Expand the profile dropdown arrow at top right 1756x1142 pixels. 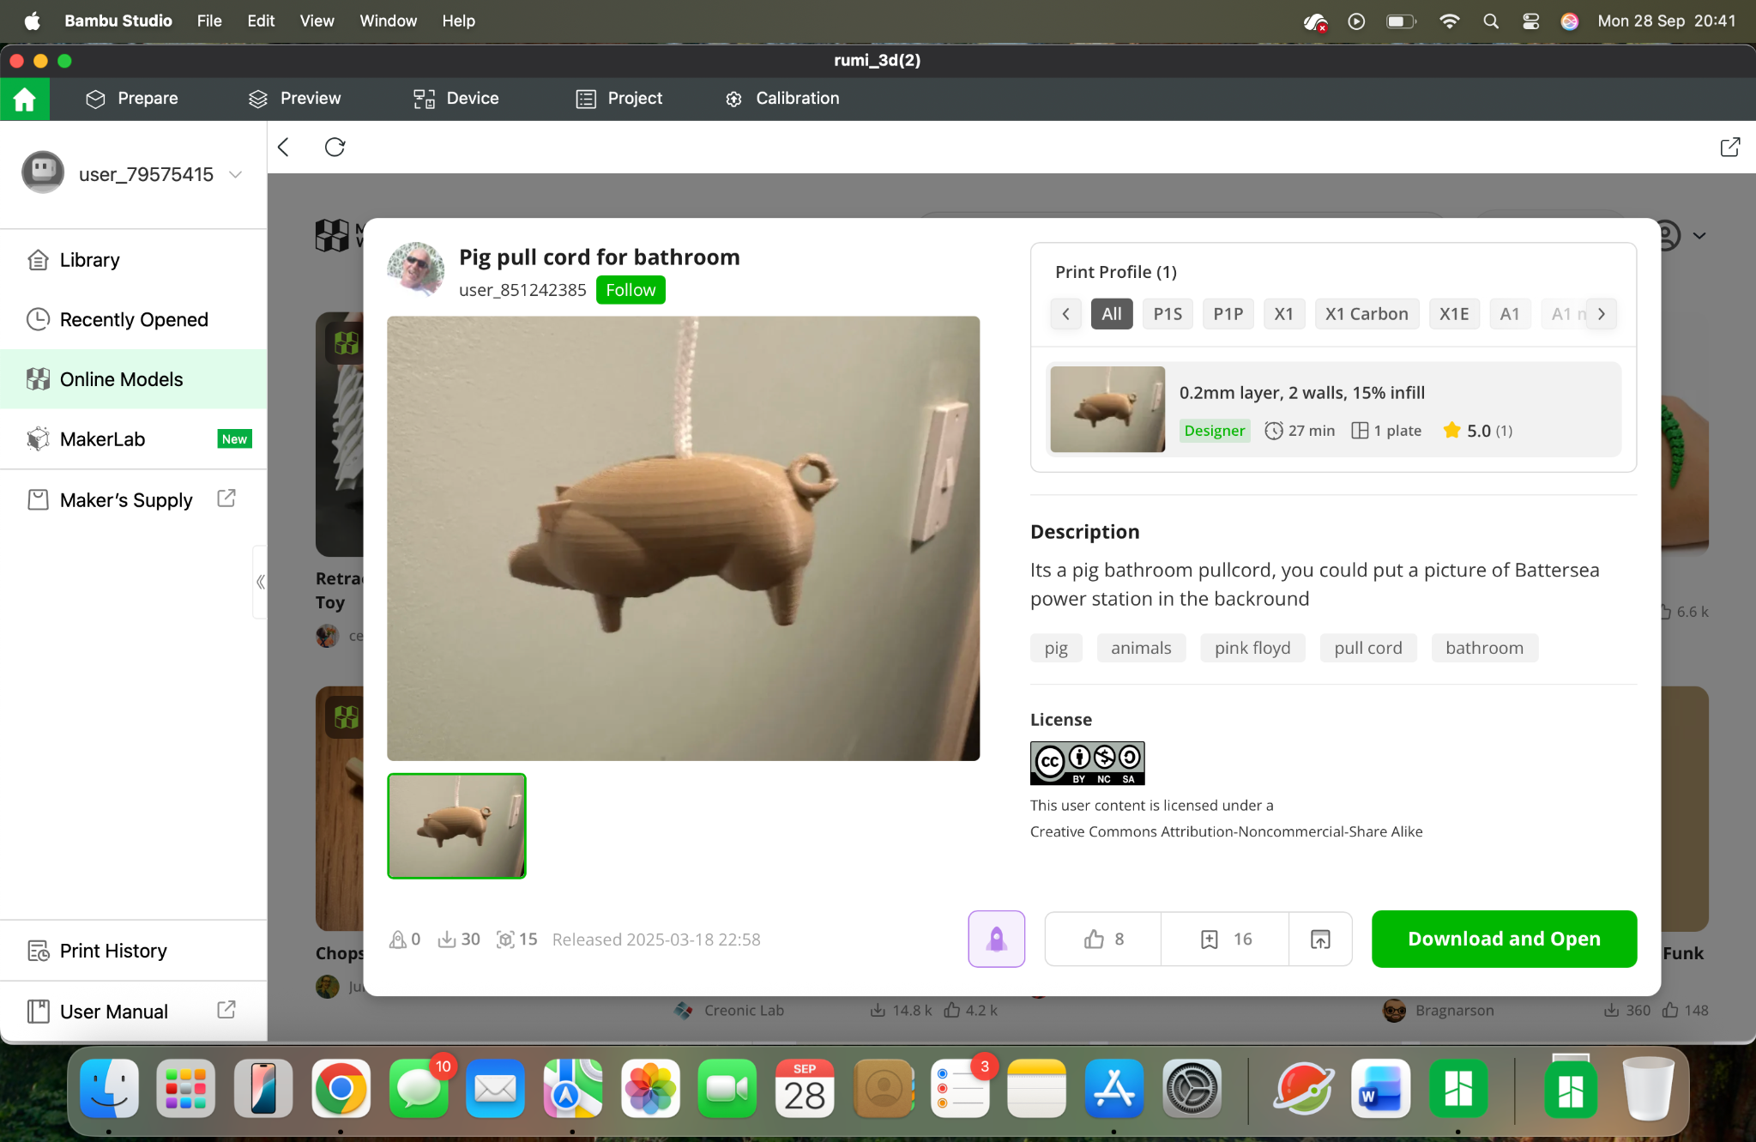point(1699,235)
